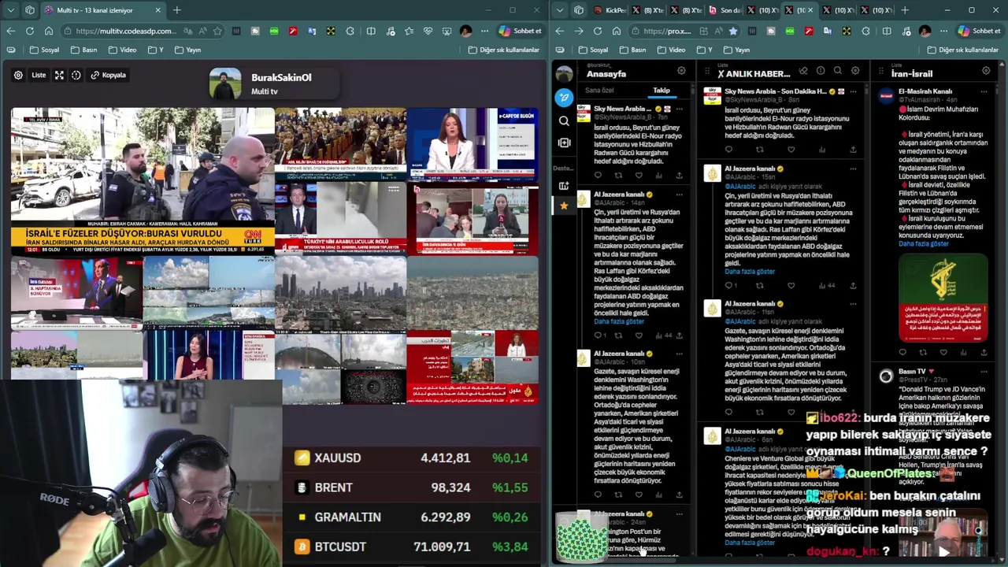Open Sosyal bookmarks folder in left browser
This screenshot has width=1008, height=567.
(x=45, y=50)
